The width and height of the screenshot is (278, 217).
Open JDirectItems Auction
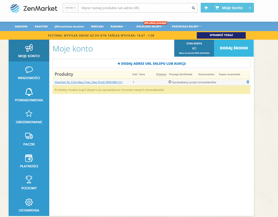coord(69,26)
